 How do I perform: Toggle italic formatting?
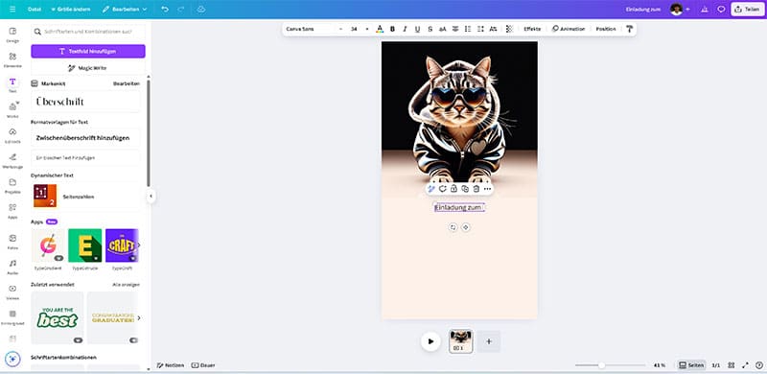coord(405,30)
